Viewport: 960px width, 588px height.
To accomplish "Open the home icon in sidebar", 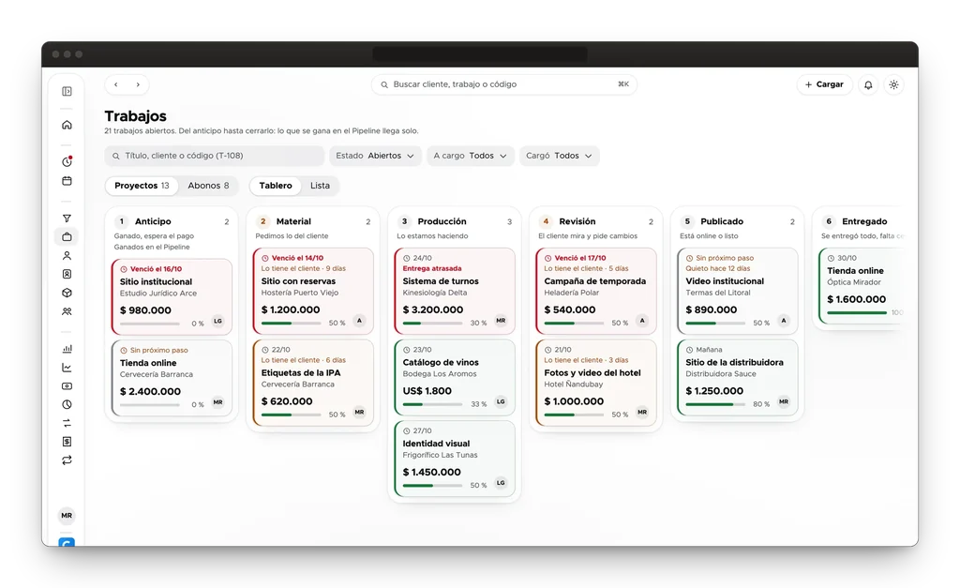I will 67,125.
